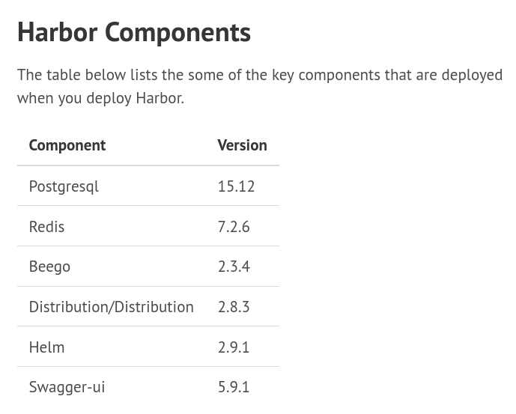The image size is (516, 414).
Task: Click Redis version number 7.2.6
Action: point(234,227)
